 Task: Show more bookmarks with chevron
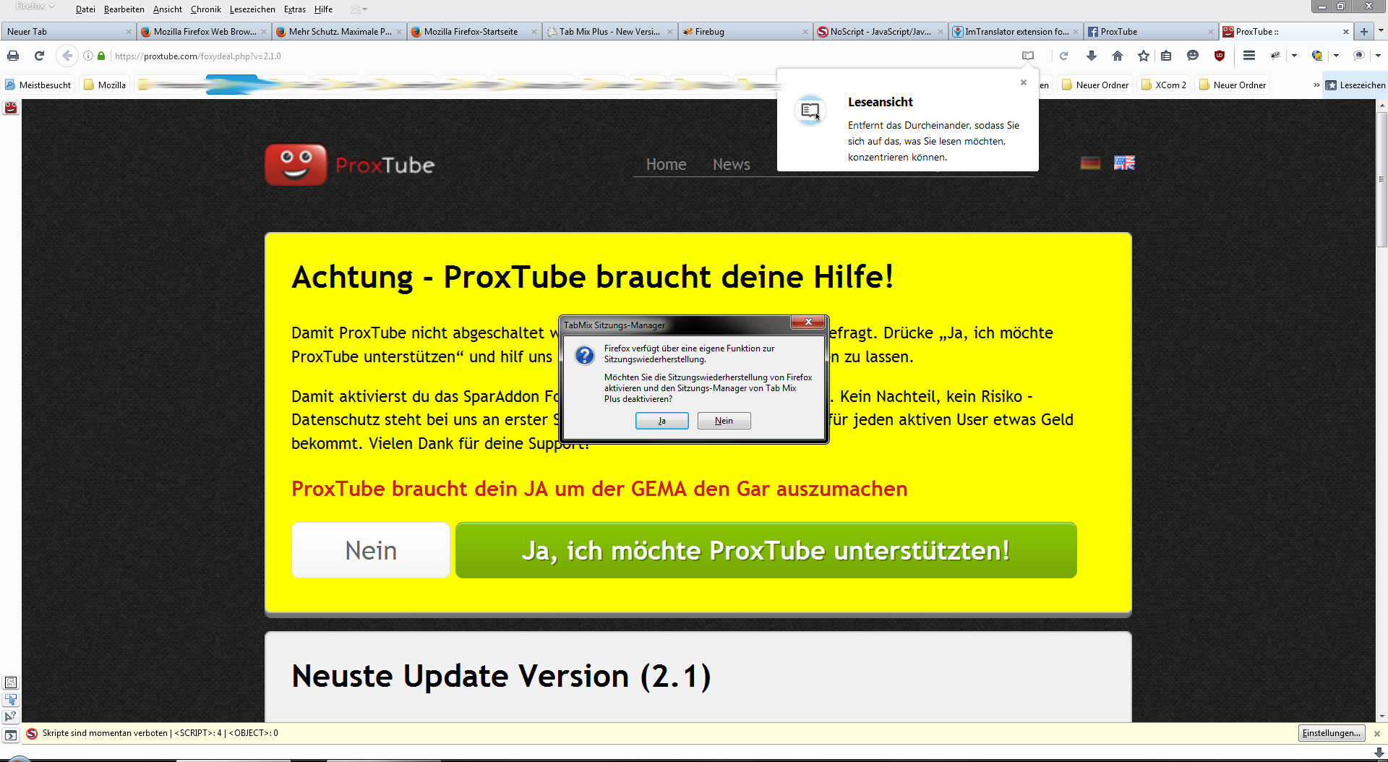[x=1316, y=85]
